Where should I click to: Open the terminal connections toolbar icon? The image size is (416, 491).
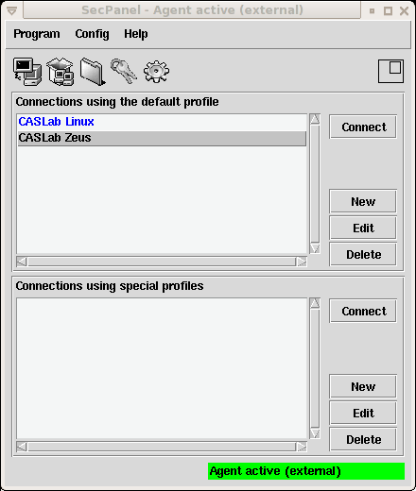tap(27, 72)
